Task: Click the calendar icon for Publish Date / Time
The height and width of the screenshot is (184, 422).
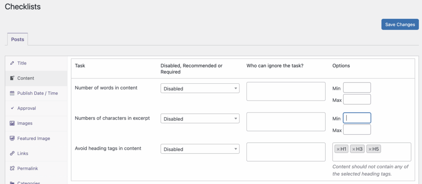Action: [12, 93]
